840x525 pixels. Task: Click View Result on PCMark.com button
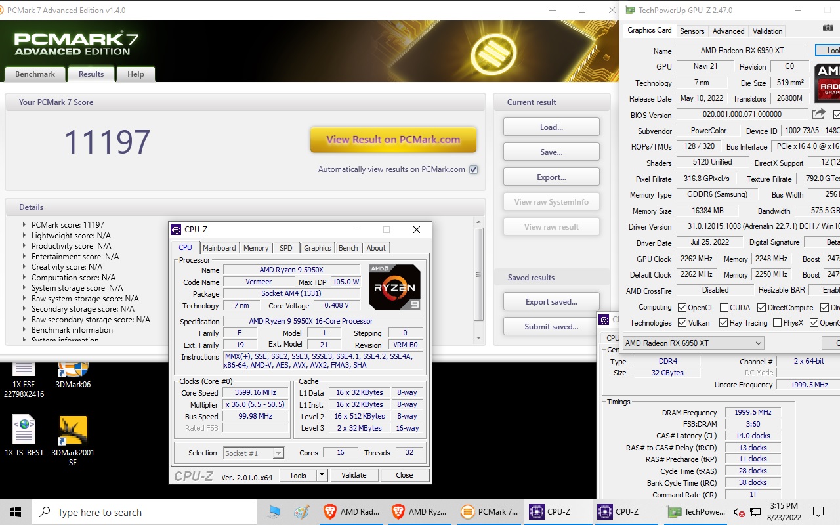tap(393, 139)
